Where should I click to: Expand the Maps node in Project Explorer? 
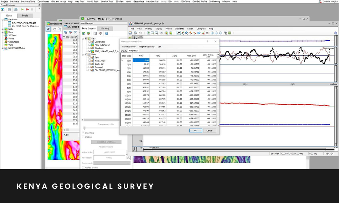pyautogui.click(x=3, y=32)
